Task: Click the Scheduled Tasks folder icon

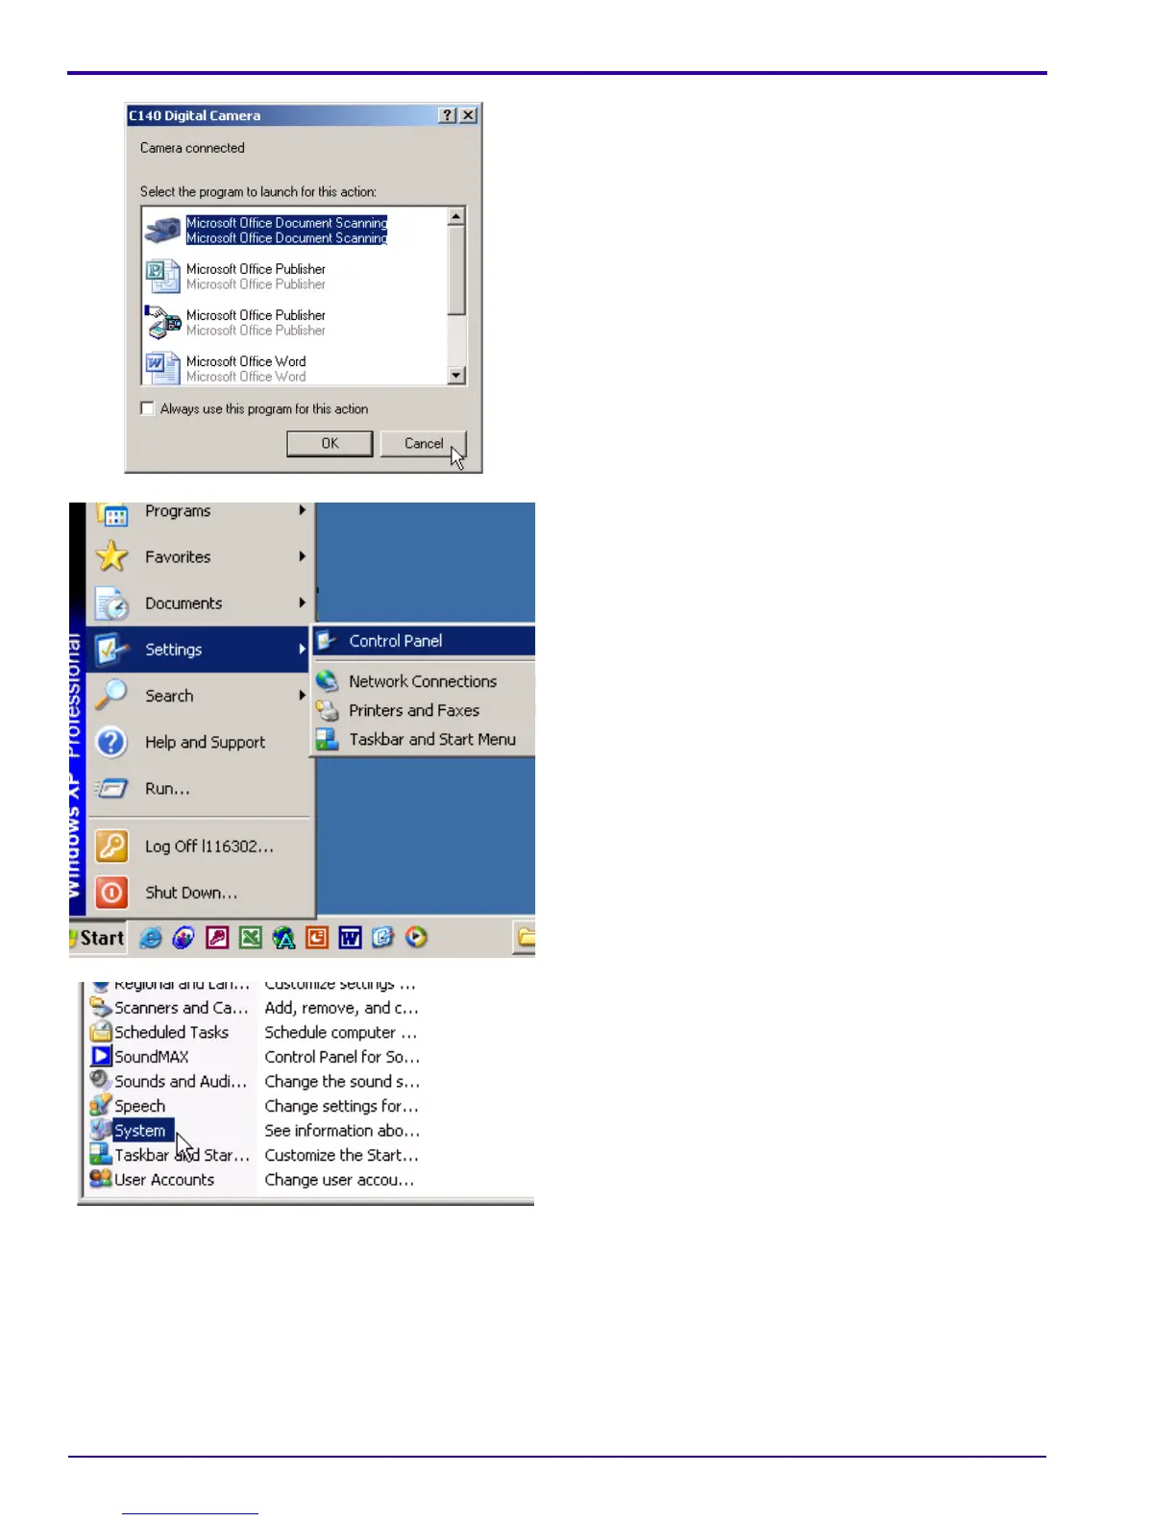Action: pyautogui.click(x=101, y=1032)
